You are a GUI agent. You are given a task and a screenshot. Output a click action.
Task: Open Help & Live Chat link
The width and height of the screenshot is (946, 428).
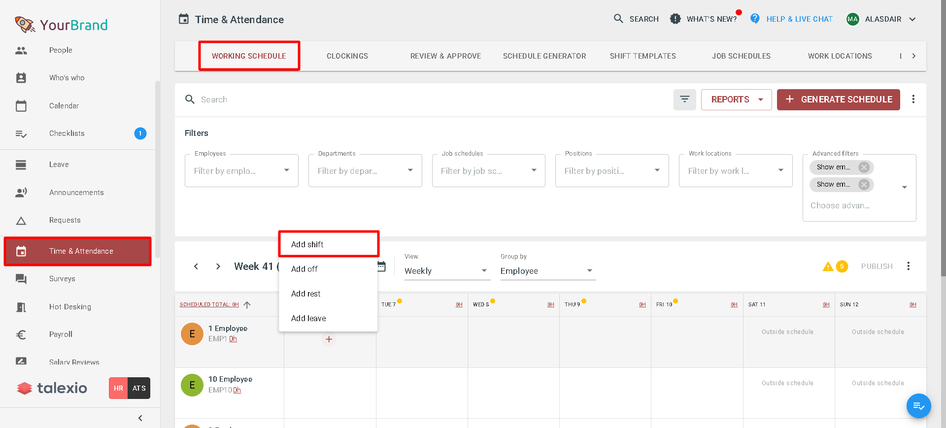[x=799, y=19]
